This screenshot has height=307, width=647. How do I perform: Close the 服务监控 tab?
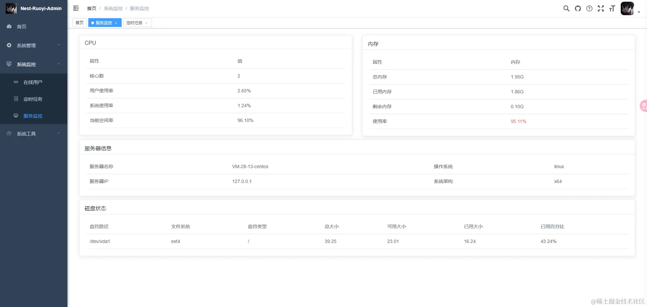tap(116, 23)
